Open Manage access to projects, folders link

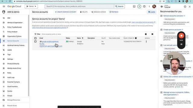coord(176,94)
